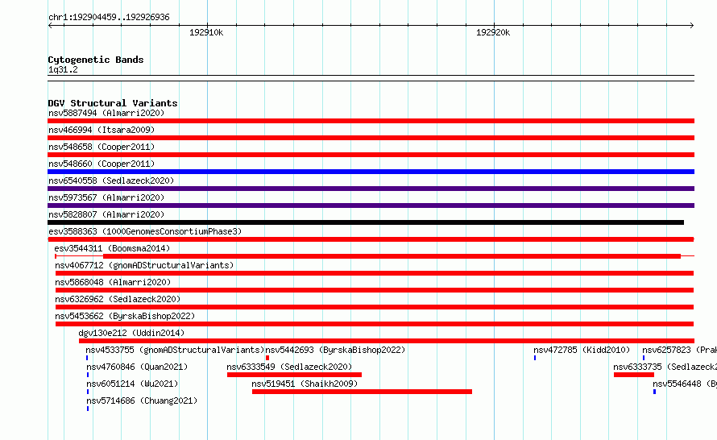This screenshot has height=440, width=717.
Task: Open nsv6326962 (Sedlazeck2020) label
Action: tap(118, 299)
